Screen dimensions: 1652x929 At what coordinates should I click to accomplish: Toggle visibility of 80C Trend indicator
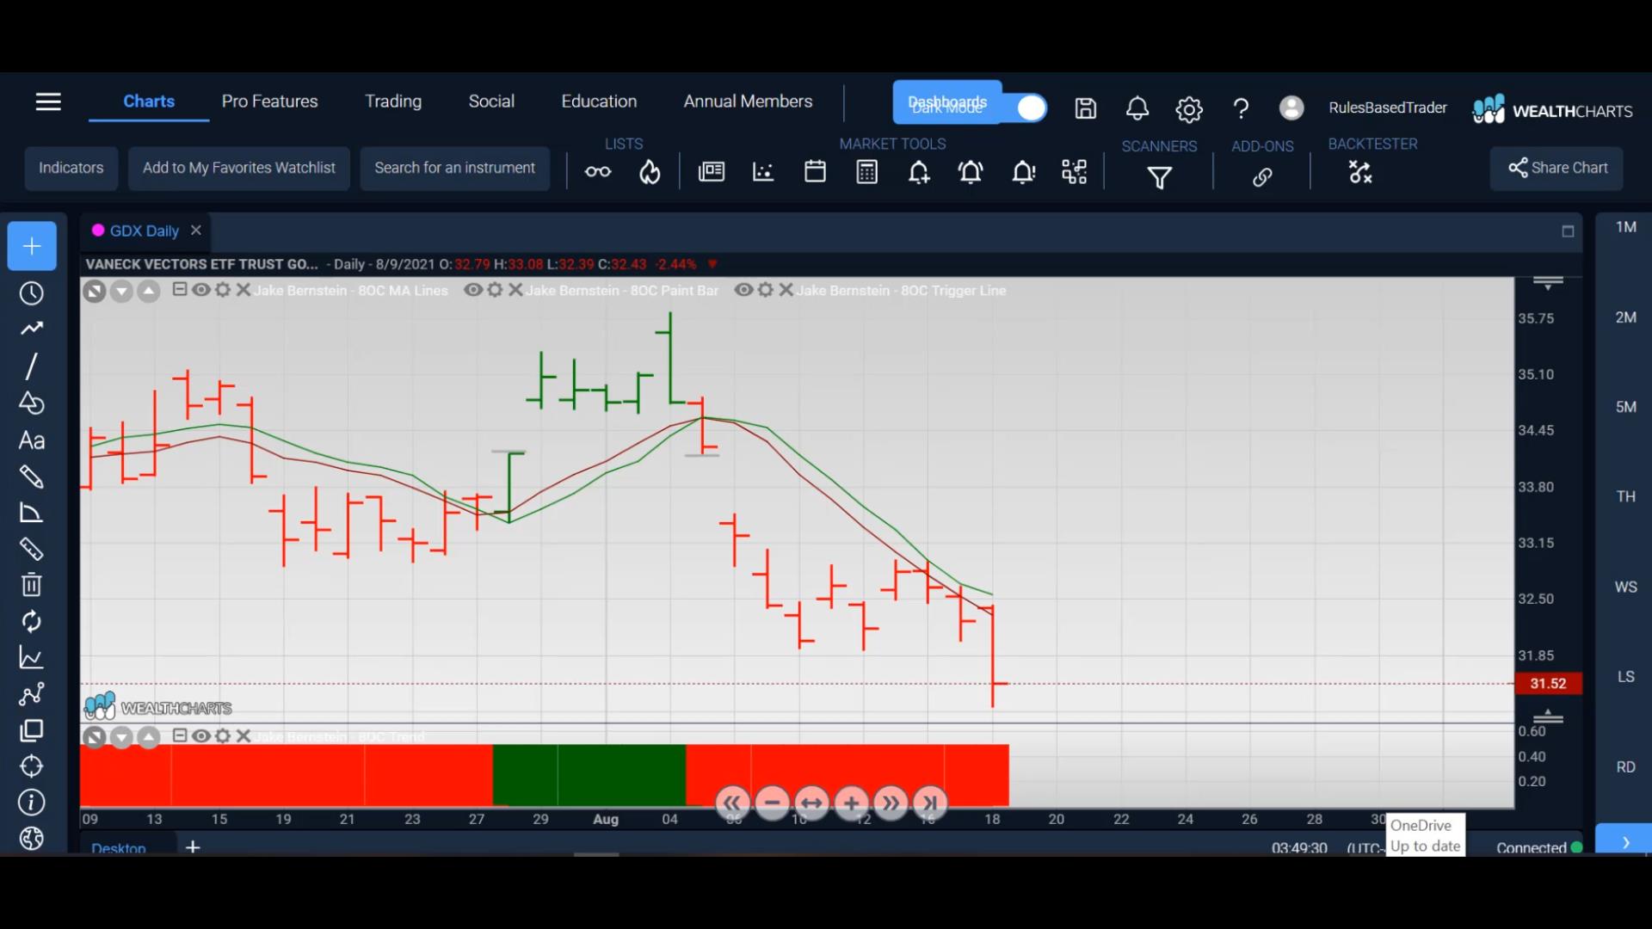201,736
